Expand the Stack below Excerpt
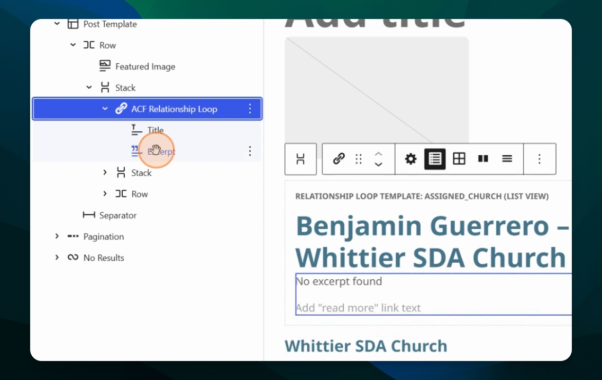Screen dimensions: 602x380 (105, 173)
